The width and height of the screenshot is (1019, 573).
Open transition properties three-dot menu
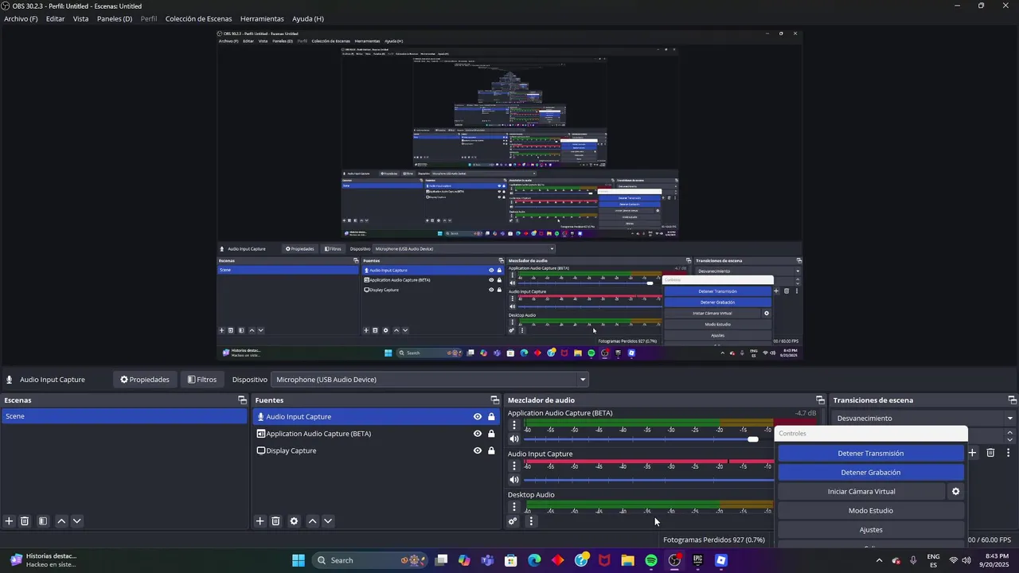click(x=1008, y=453)
